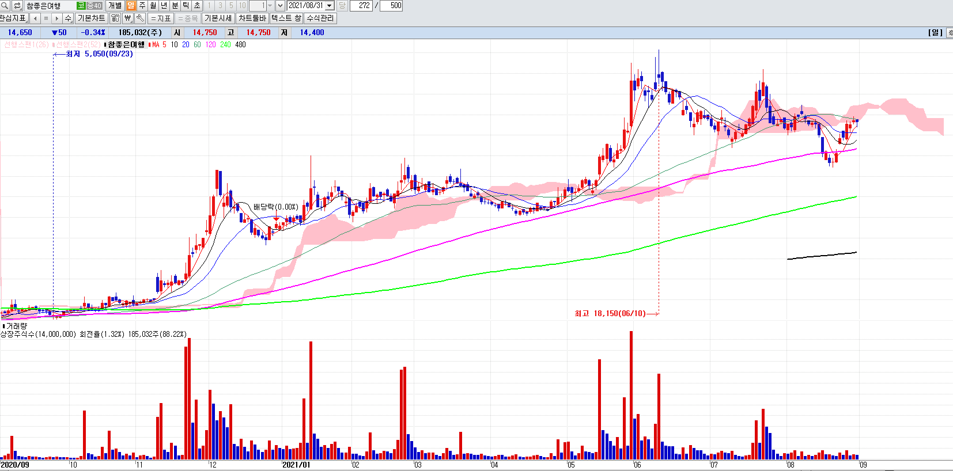Image resolution: width=953 pixels, height=471 pixels.
Task: Open the =지표 indicators menu
Action: point(161,18)
